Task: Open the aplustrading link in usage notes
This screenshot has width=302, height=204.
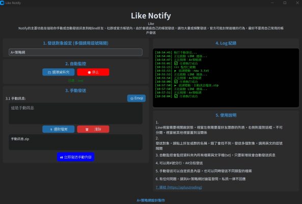Action: click(x=179, y=187)
